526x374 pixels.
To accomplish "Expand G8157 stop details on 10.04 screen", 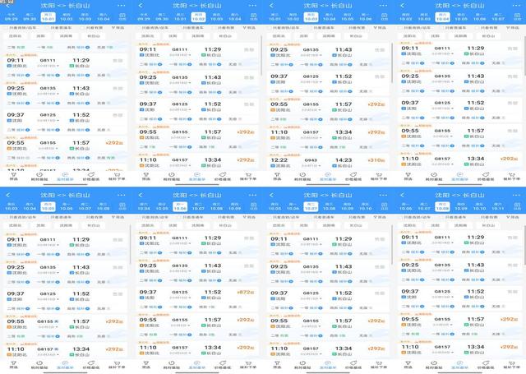I will pos(443,164).
